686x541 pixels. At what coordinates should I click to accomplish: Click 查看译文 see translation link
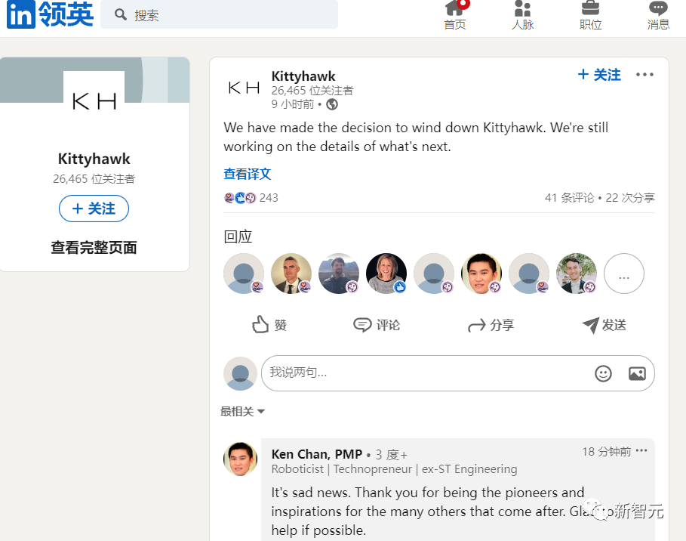click(x=248, y=174)
